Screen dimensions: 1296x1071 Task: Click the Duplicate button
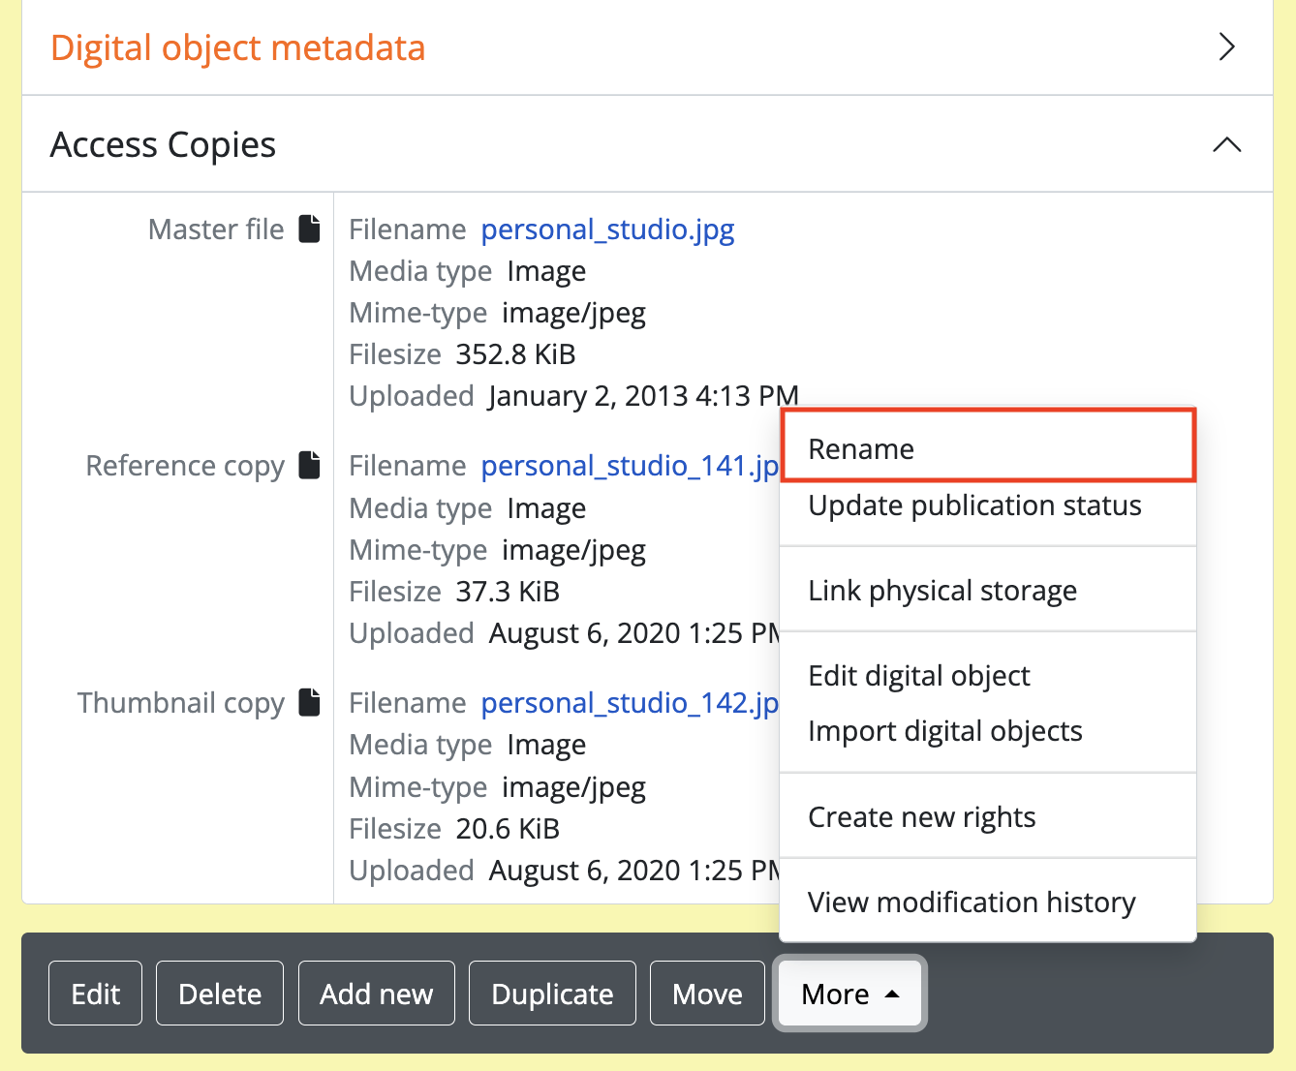pos(552,994)
